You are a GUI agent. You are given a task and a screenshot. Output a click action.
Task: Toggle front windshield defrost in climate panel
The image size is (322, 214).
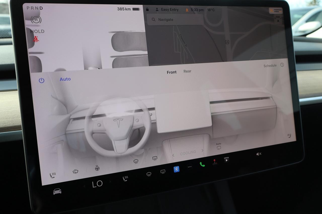pyautogui.click(x=136, y=161)
